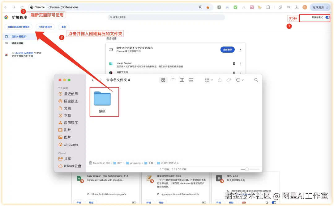Click the Downloads icon in Chrome toolbar
The image size is (334, 206).
tap(297, 7)
